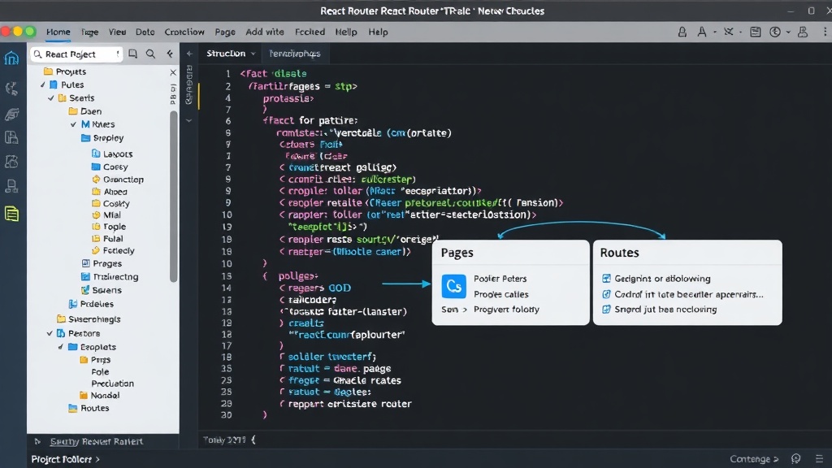Click the Add wite menu item
The image size is (832, 468).
(265, 32)
